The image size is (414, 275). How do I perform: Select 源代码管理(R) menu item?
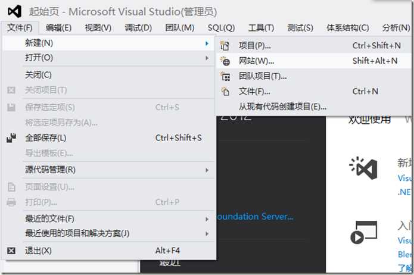109,170
